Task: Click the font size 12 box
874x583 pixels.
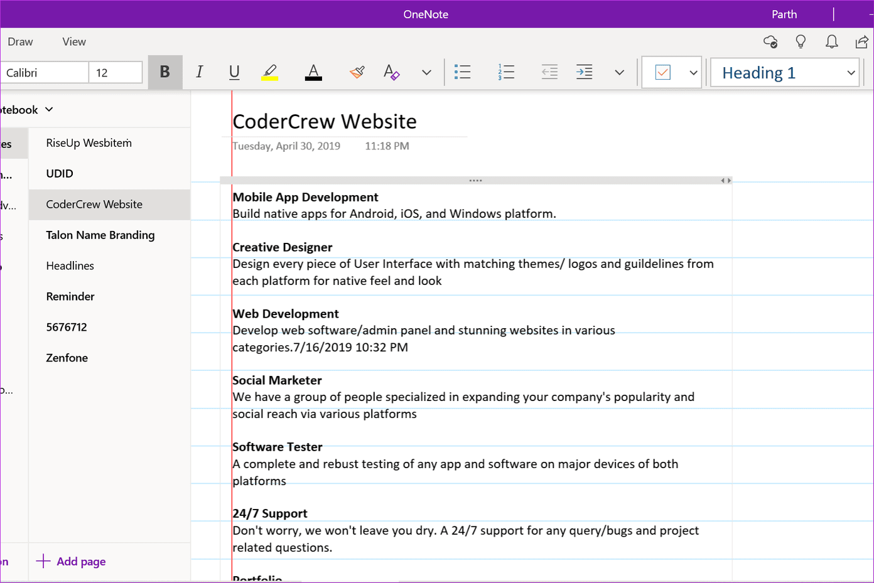Action: (x=116, y=73)
